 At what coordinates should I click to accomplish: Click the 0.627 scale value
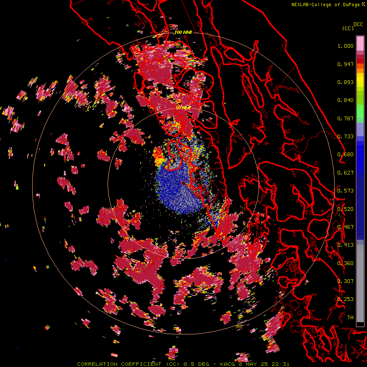point(345,173)
